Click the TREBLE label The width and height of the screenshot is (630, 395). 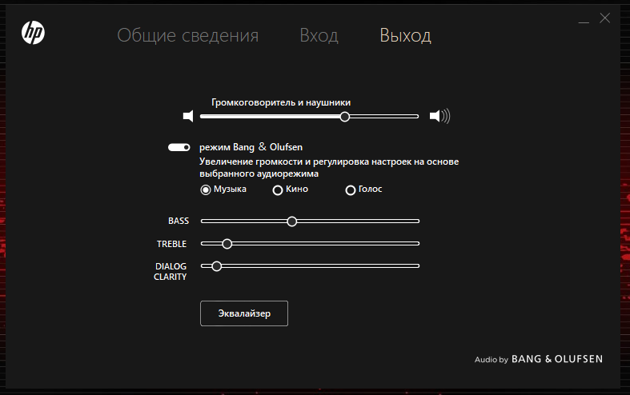[171, 244]
